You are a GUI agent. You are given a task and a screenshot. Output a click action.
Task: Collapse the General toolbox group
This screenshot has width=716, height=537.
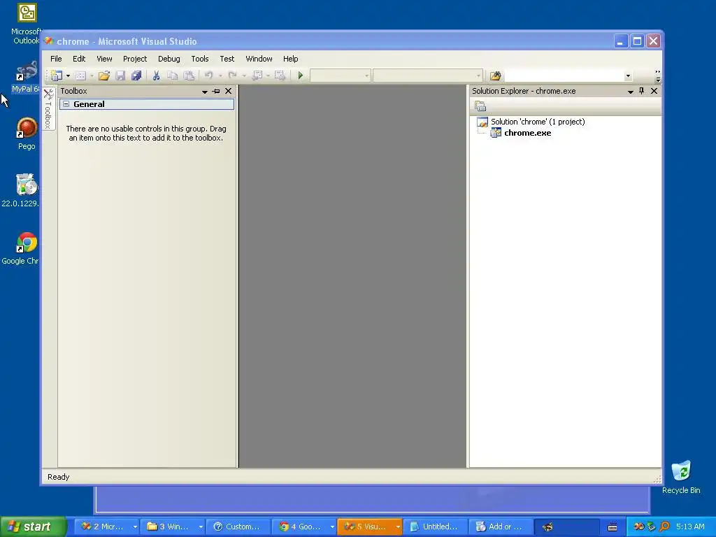66,104
